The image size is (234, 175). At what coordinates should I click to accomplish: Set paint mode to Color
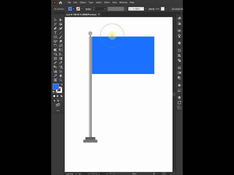54,96
